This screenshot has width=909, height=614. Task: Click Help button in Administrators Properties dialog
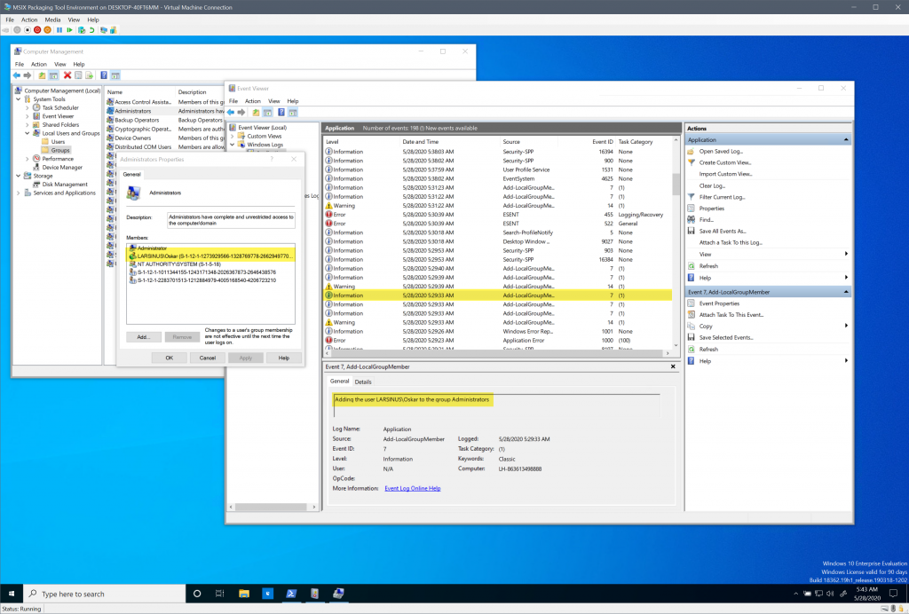point(283,358)
